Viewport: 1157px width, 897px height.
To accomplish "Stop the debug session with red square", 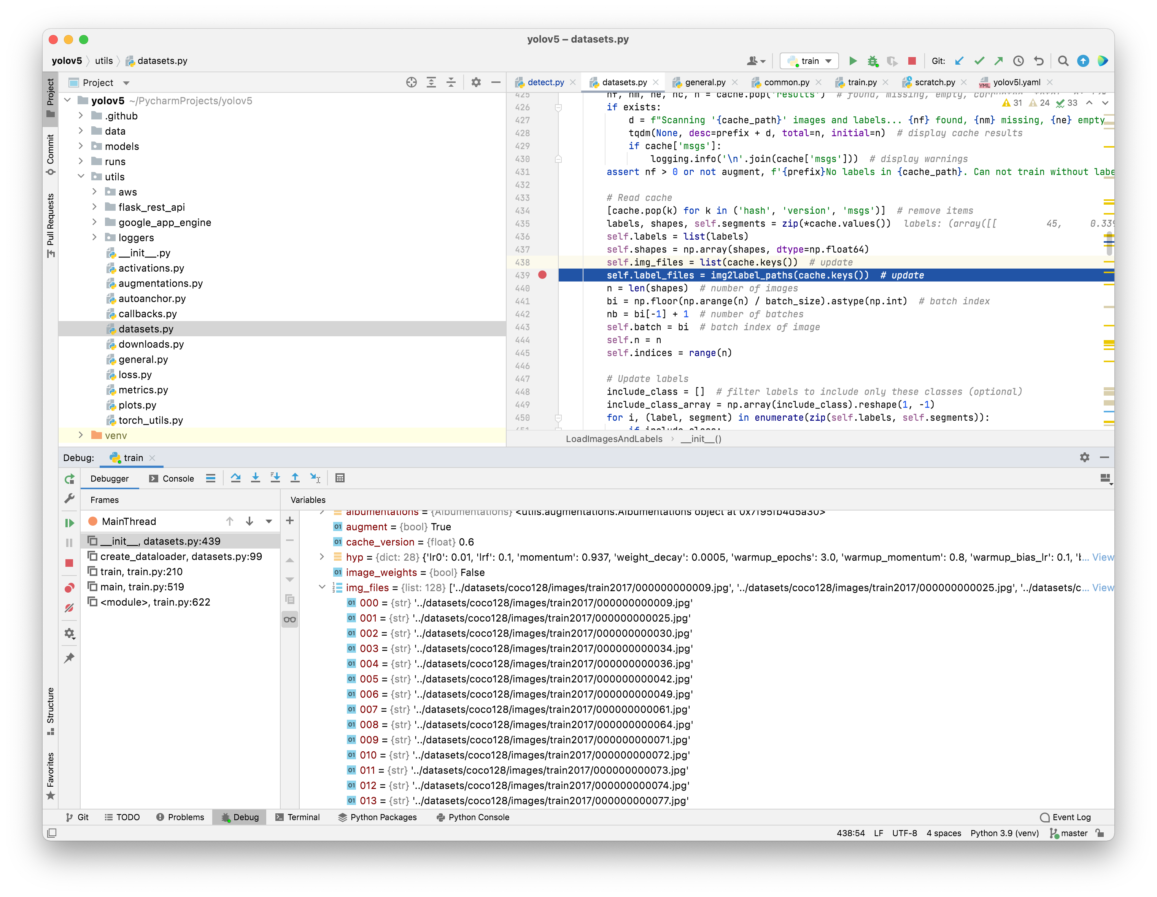I will [x=69, y=563].
